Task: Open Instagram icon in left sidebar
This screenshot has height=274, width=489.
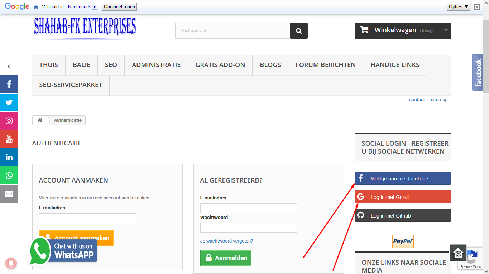Action: pos(9,121)
